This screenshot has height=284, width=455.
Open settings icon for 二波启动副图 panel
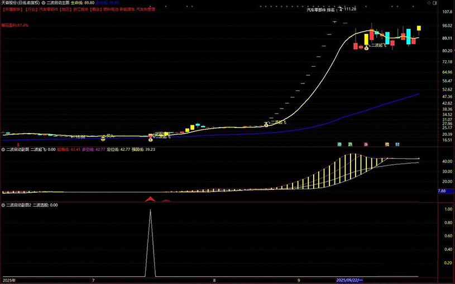tap(3, 149)
